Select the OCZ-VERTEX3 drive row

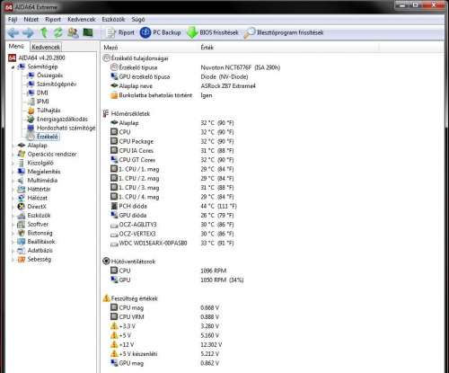click(172, 234)
